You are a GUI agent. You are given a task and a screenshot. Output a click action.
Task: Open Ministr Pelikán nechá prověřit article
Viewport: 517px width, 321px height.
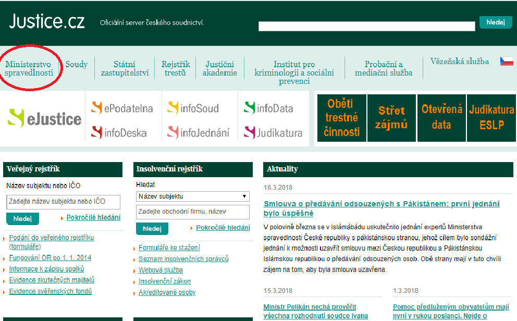[315, 312]
